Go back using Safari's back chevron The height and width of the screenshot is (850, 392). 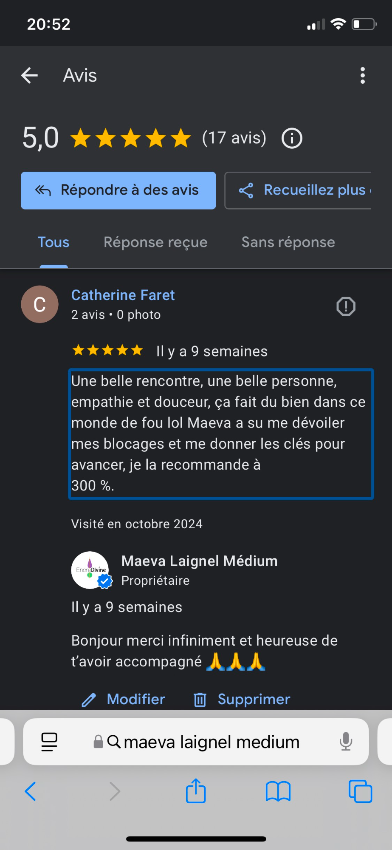[30, 791]
